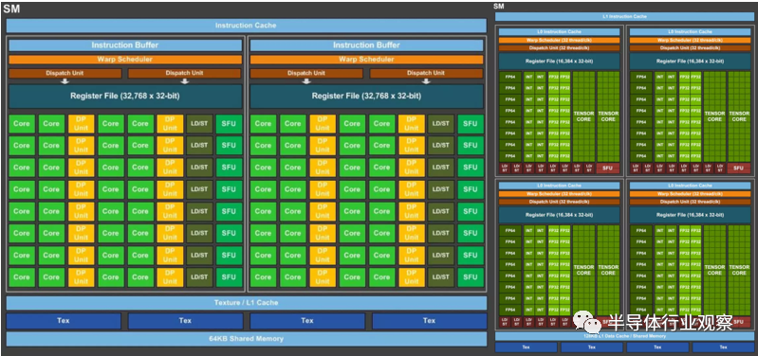Select the red SFU block in the first small sub-core

pos(608,169)
